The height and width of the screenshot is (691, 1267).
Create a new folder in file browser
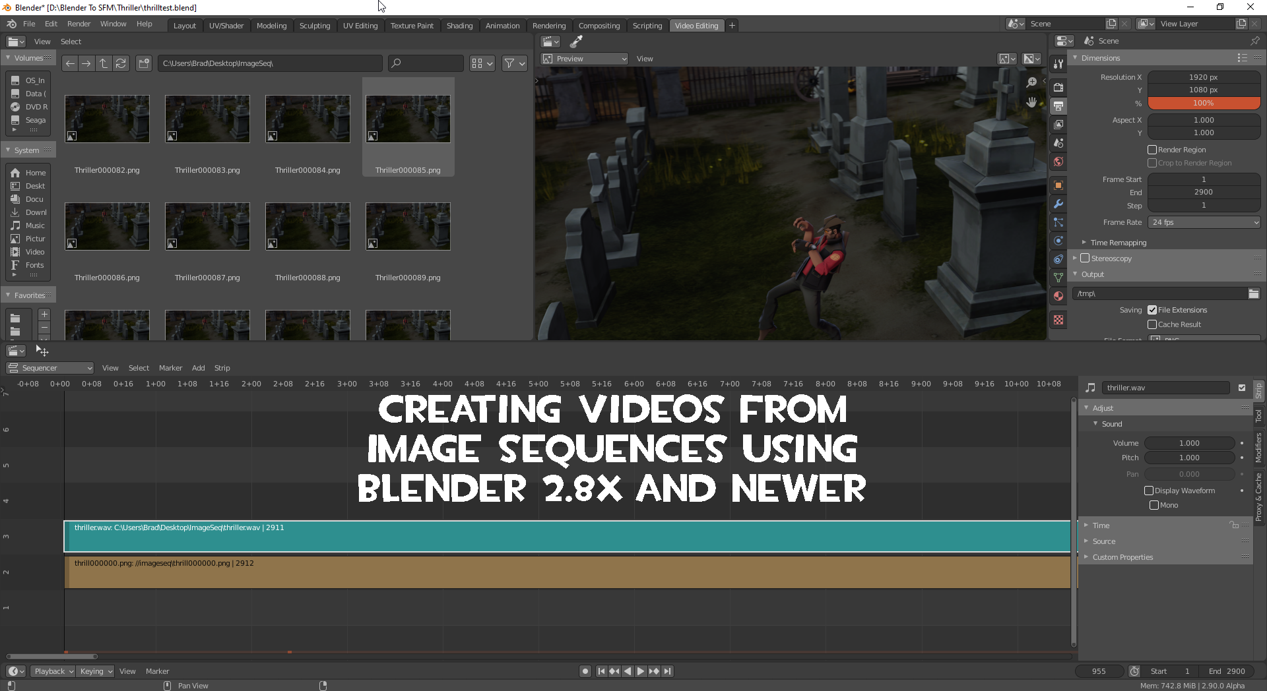(144, 63)
